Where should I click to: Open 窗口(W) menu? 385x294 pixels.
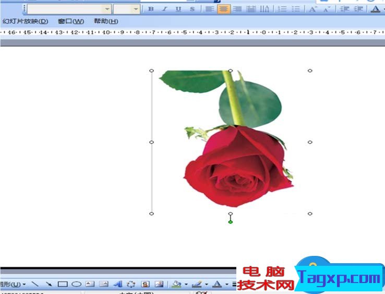(71, 21)
